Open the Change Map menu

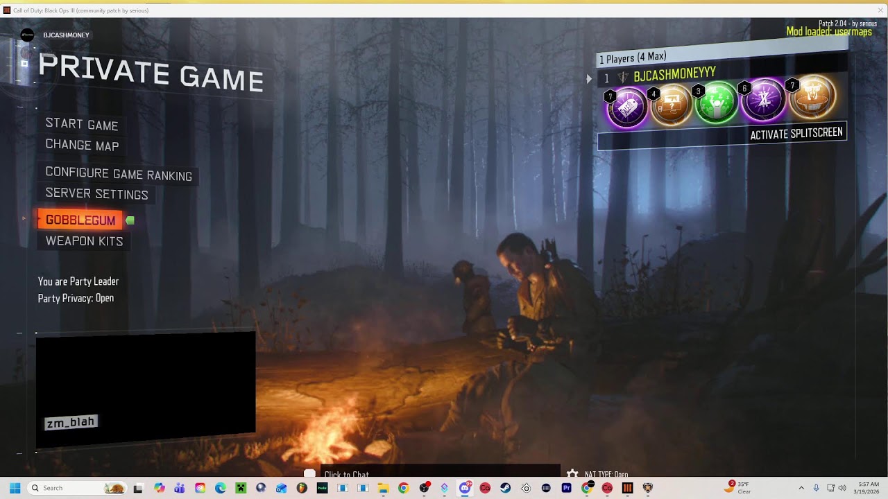[82, 145]
